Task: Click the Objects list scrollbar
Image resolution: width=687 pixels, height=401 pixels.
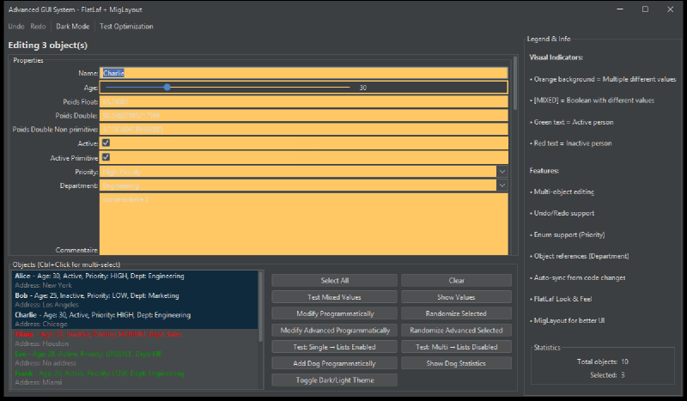Action: tap(261, 307)
